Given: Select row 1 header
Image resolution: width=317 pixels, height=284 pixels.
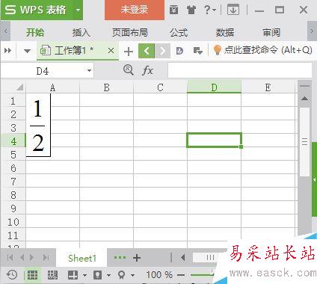Looking at the screenshot, I should coord(13,101).
